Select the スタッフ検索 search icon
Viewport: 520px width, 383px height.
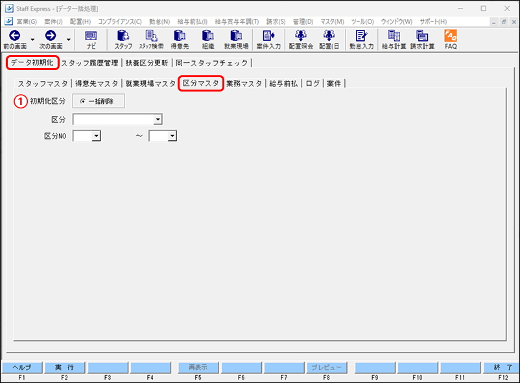151,40
